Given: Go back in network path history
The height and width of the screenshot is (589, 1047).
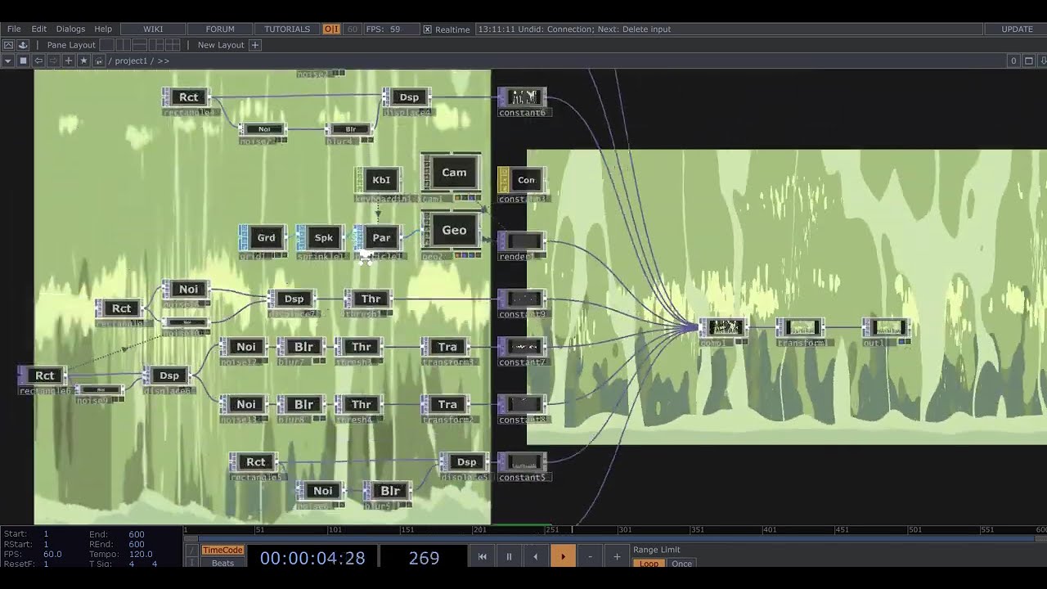Looking at the screenshot, I should point(38,61).
